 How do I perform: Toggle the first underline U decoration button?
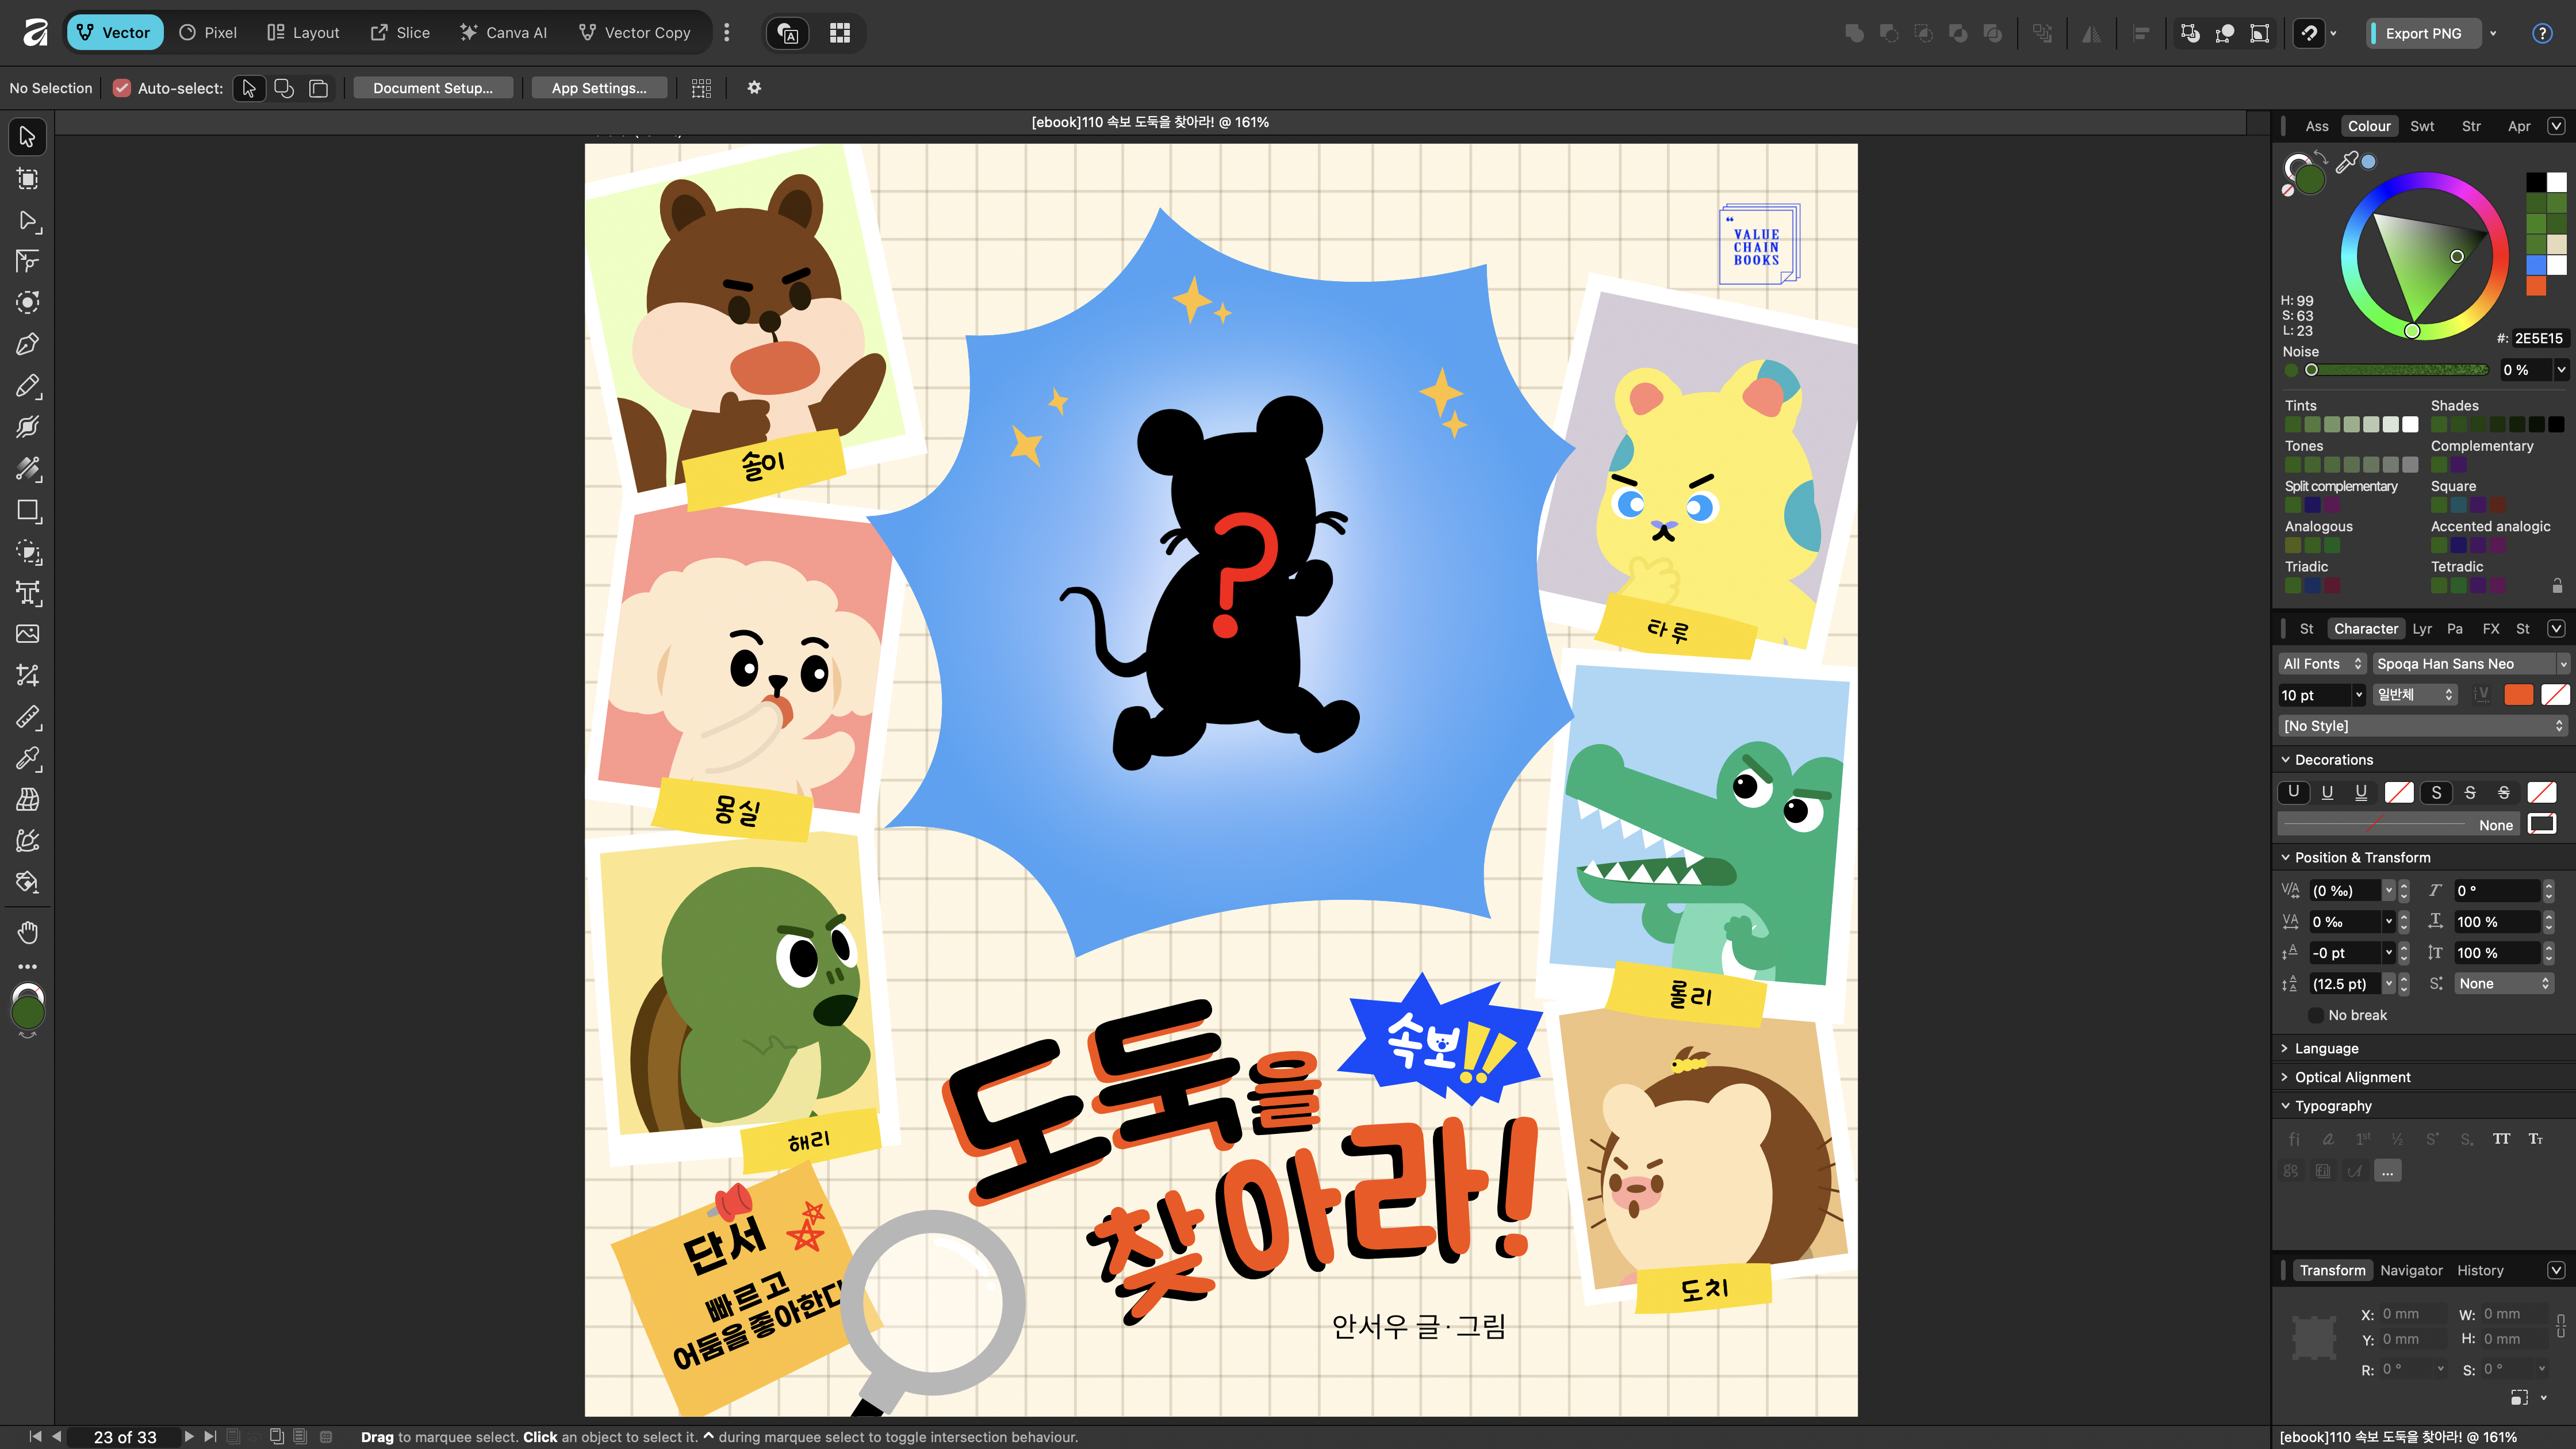(2293, 792)
